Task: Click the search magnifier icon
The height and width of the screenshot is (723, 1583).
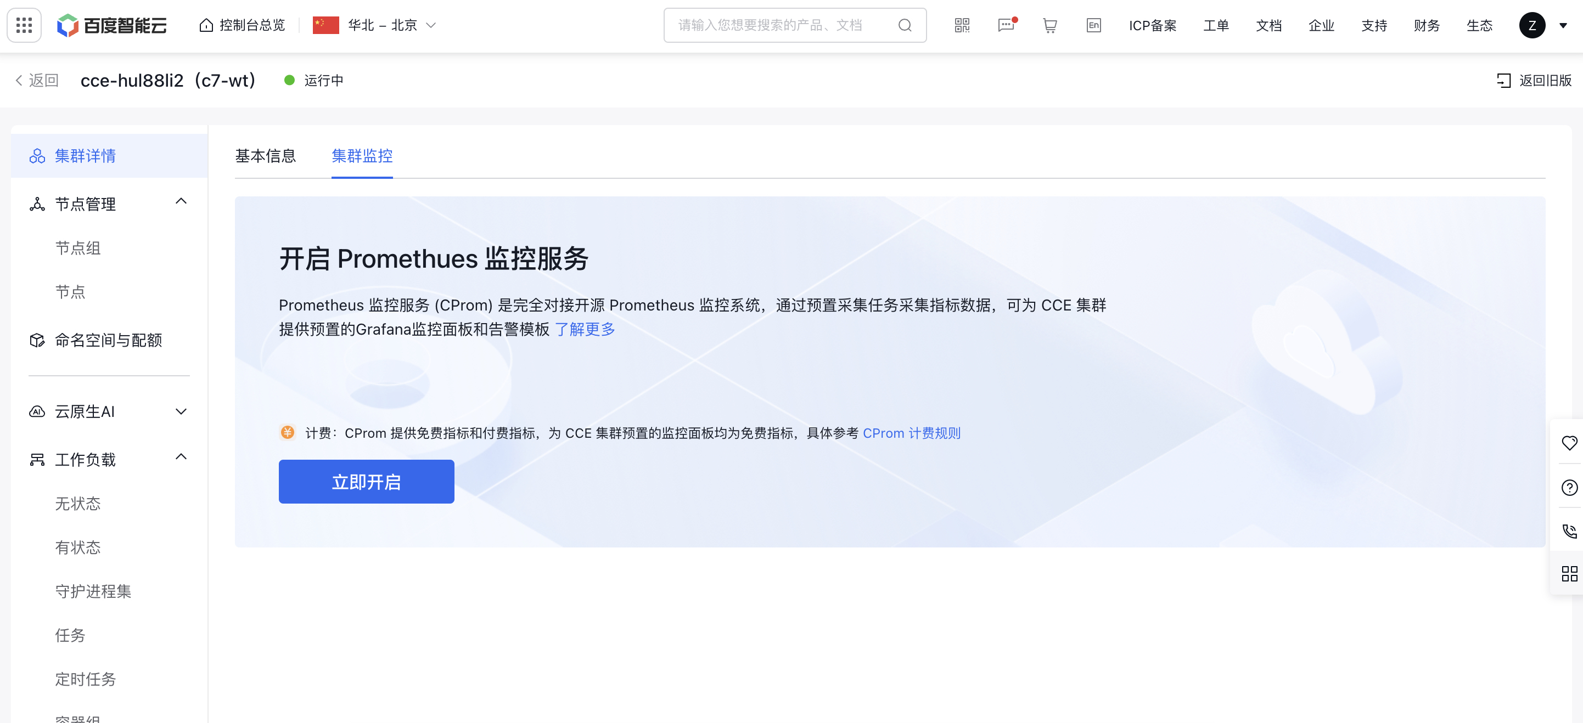Action: pyautogui.click(x=905, y=25)
